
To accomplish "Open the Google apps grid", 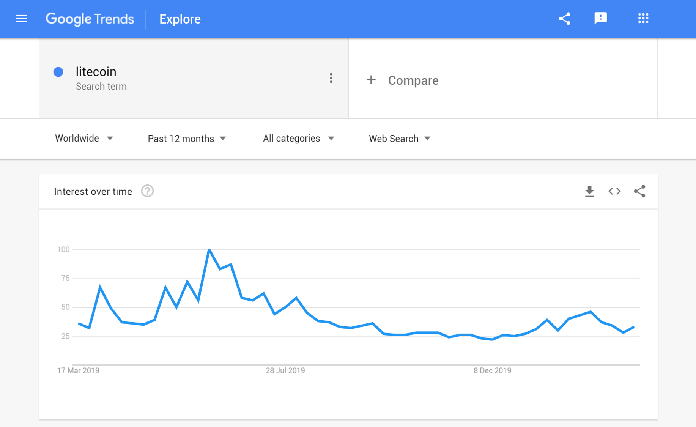I will 643,19.
